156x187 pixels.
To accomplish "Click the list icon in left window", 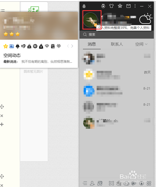I will (2, 10).
